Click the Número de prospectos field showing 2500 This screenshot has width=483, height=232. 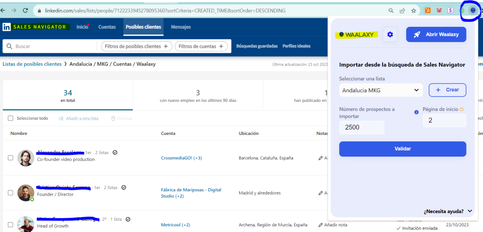pyautogui.click(x=362, y=127)
